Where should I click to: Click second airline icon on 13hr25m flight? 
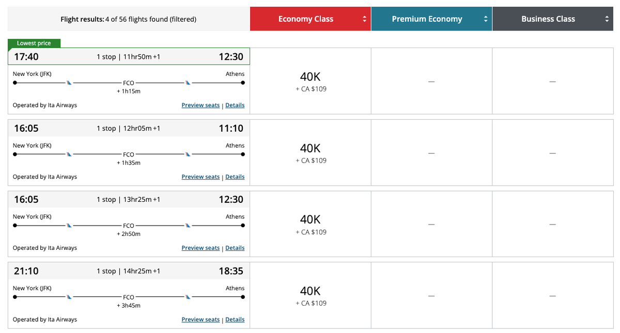point(188,225)
